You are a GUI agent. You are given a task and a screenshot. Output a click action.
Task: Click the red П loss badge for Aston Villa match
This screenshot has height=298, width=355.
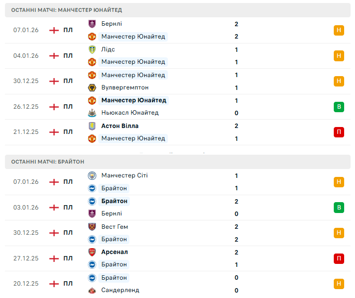click(x=339, y=132)
